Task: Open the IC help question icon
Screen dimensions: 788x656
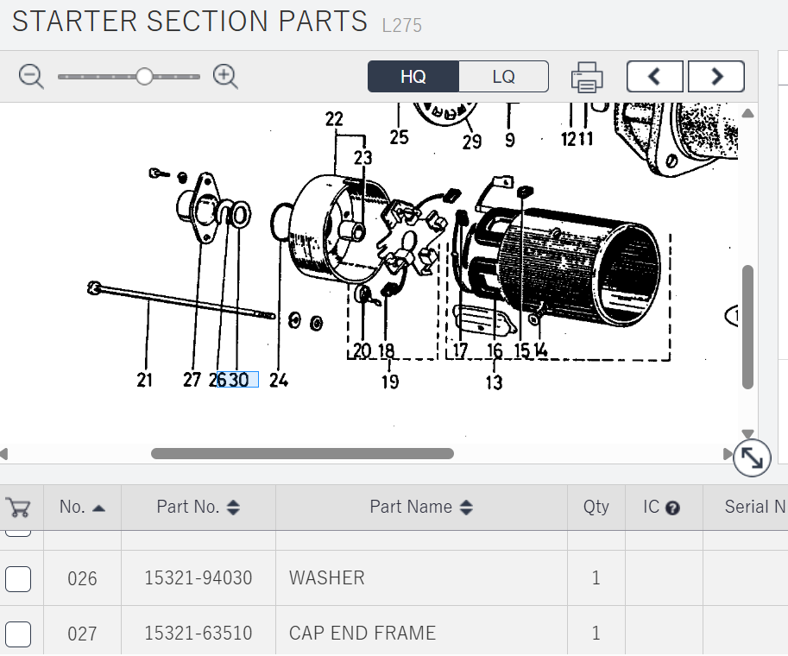Action: tap(672, 508)
